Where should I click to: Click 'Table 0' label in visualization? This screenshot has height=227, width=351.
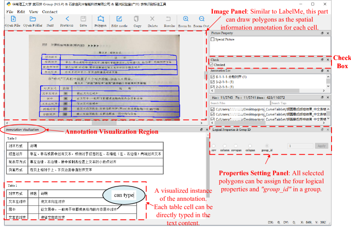click(12, 138)
